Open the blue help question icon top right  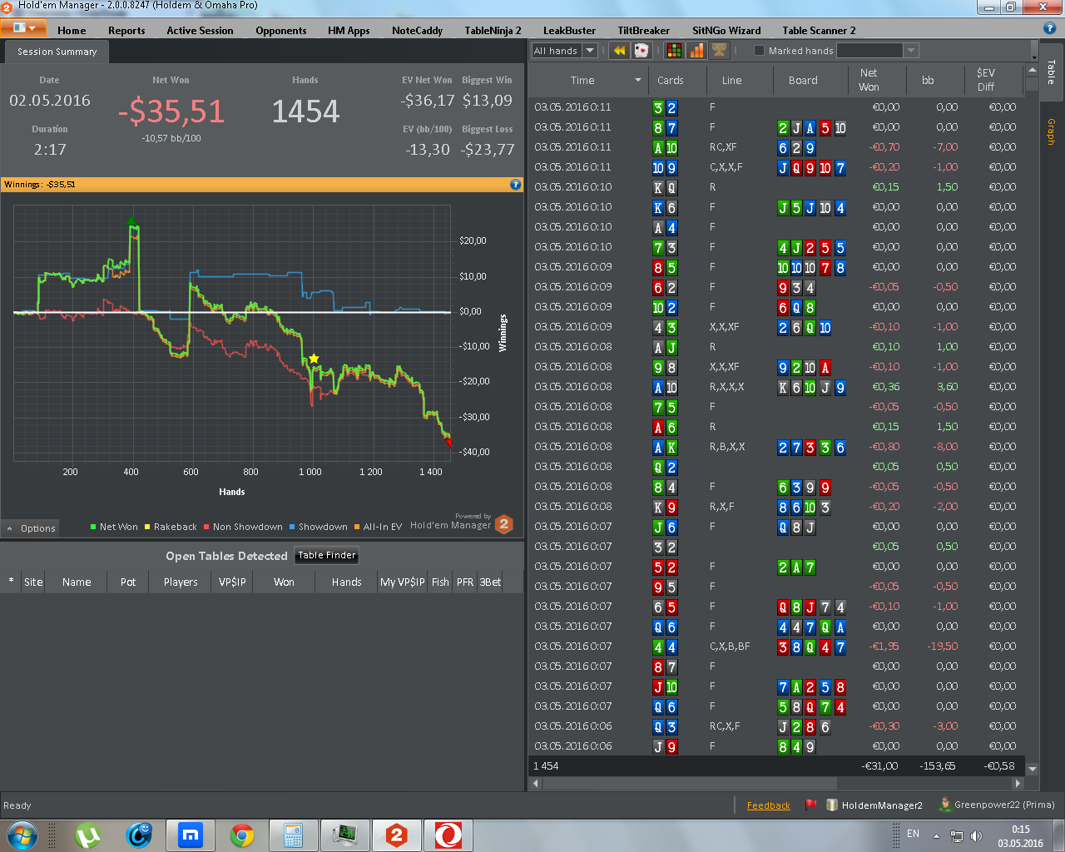(x=1050, y=28)
